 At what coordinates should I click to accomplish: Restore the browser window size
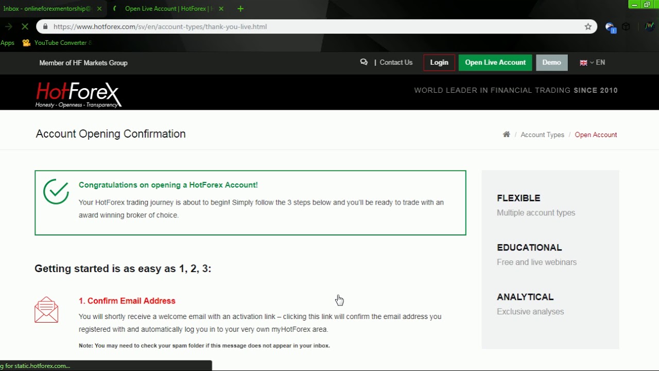[x=647, y=4]
